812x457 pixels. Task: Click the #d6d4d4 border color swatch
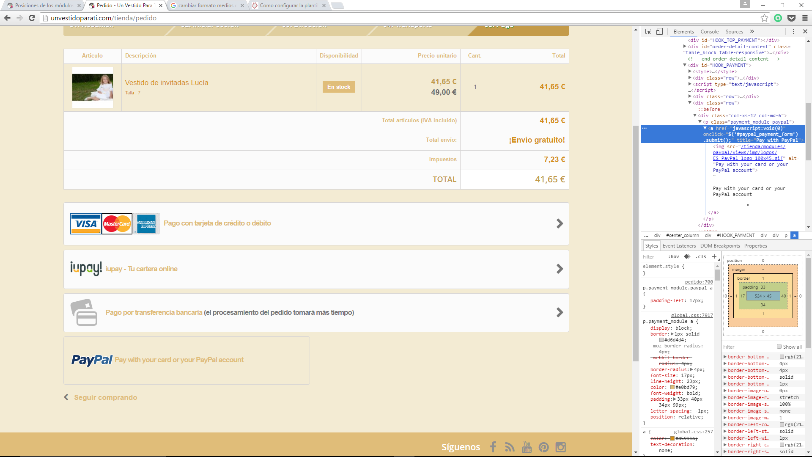(661, 340)
